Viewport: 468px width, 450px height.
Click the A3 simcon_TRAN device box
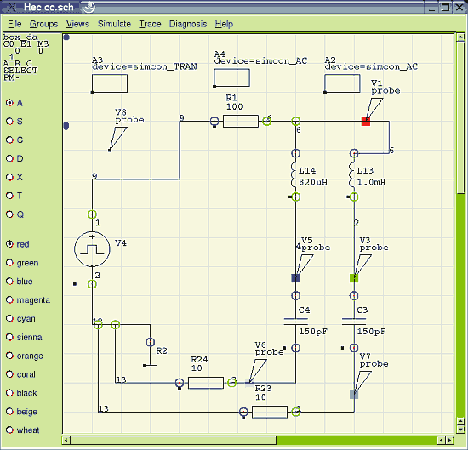[110, 83]
